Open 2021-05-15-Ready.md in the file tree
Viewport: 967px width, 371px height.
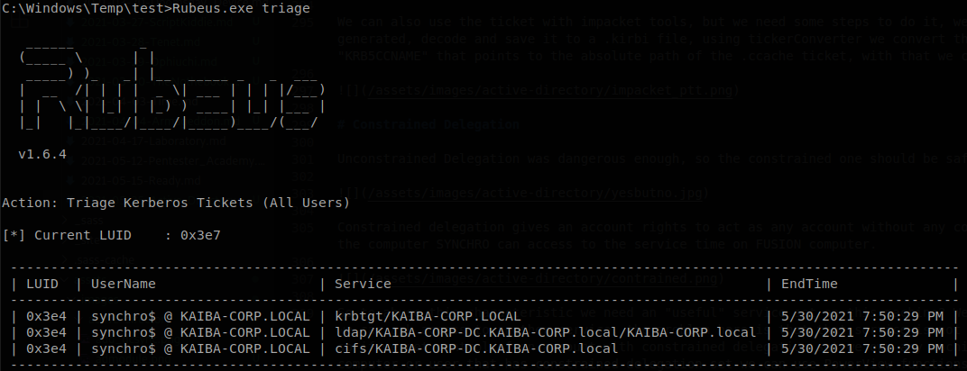tap(141, 181)
